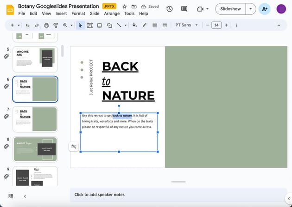Open the Arrange menu
This screenshot has height=207, width=292.
point(111,14)
